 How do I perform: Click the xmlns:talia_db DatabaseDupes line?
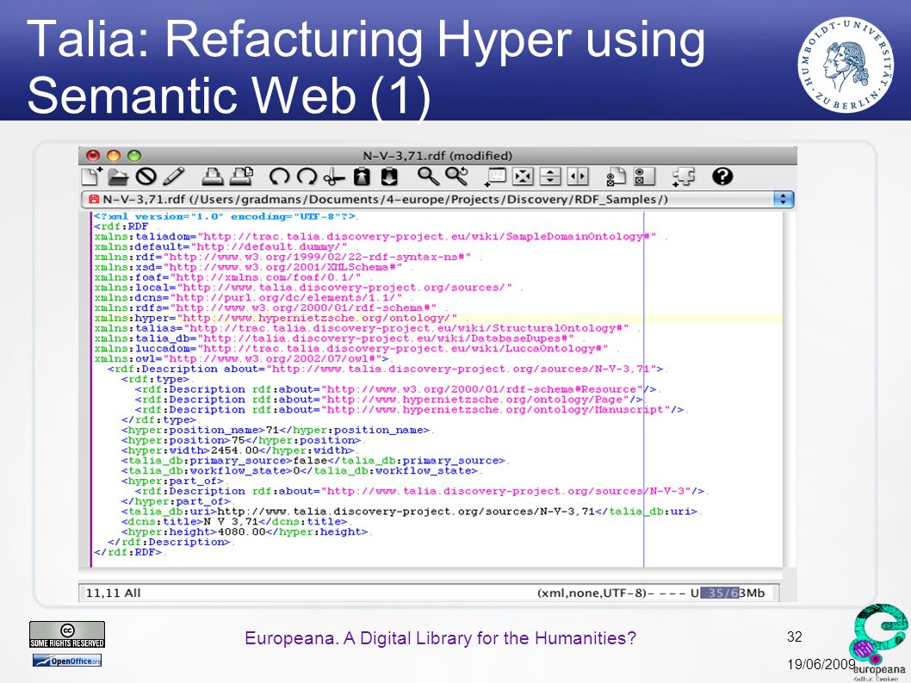(x=334, y=338)
